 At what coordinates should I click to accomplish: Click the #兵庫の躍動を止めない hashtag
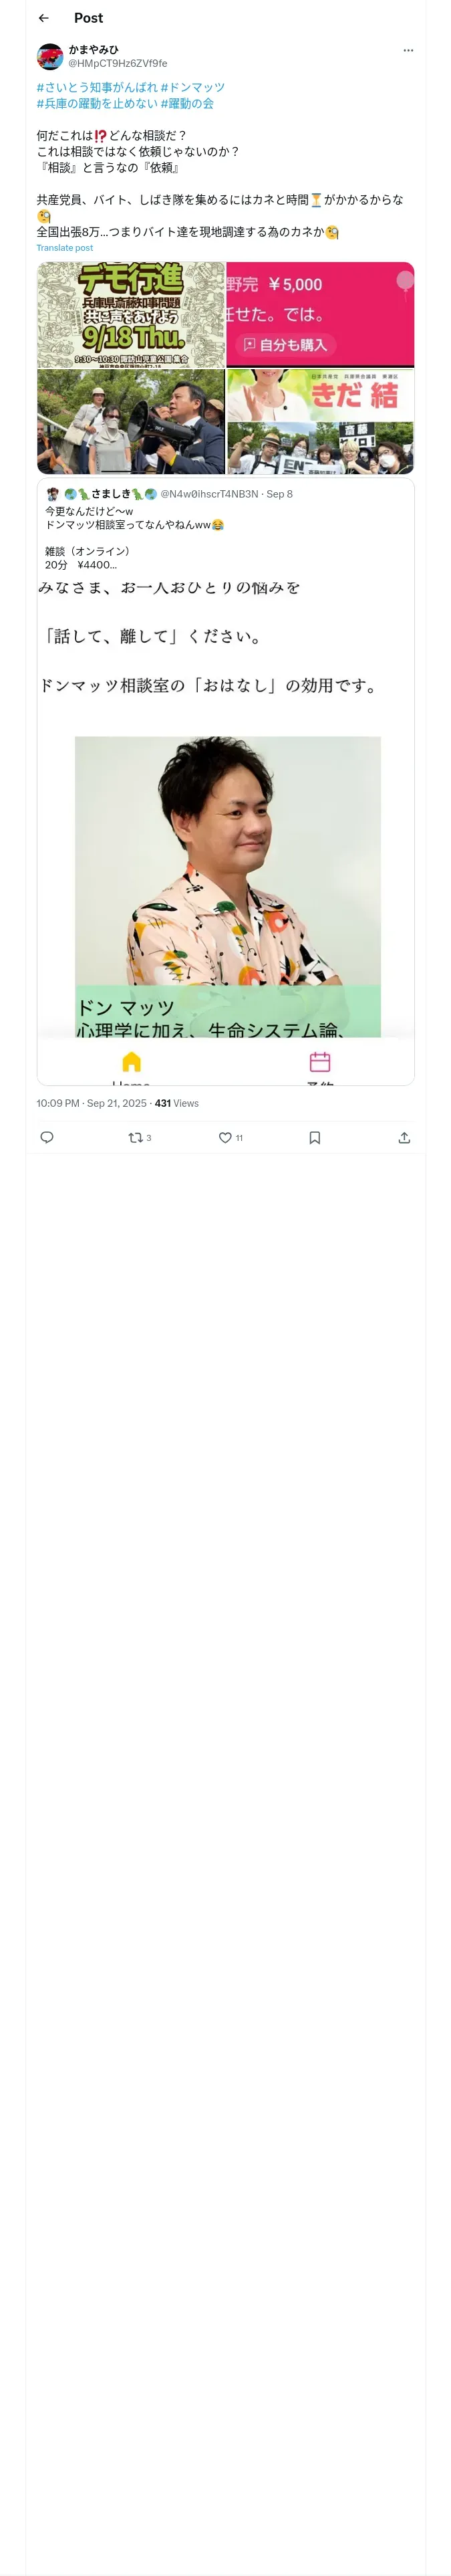click(97, 103)
